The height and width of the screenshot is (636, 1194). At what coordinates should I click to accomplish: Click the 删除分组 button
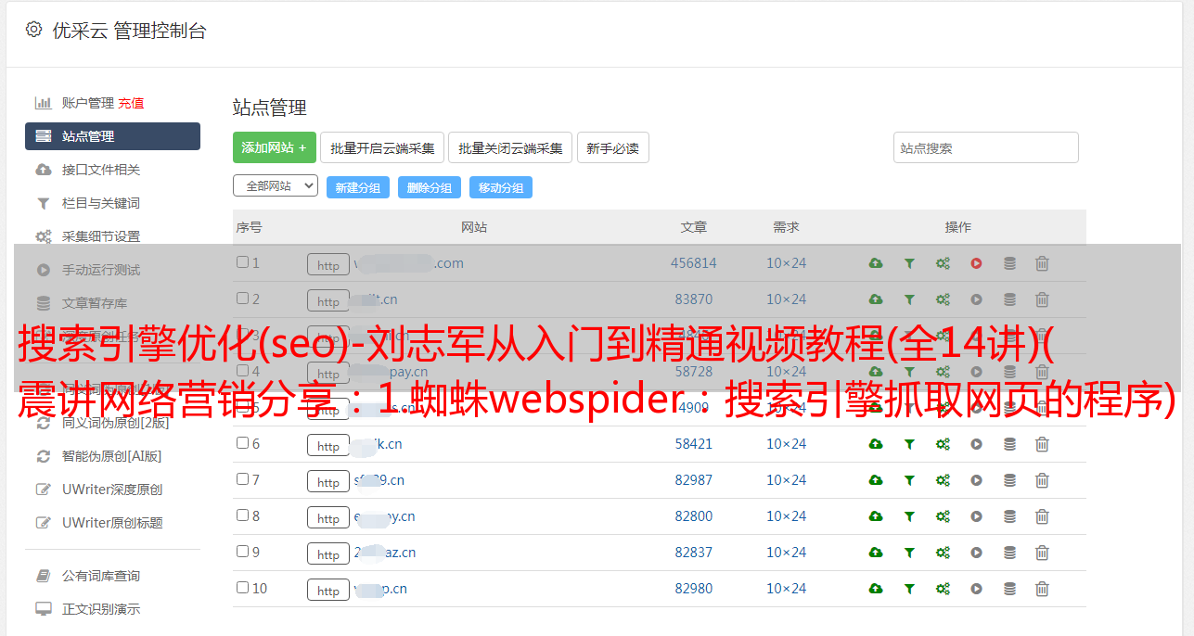tap(430, 187)
